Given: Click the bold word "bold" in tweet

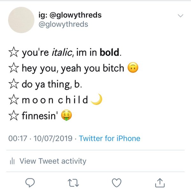Looking at the screenshot, I should [110, 52].
